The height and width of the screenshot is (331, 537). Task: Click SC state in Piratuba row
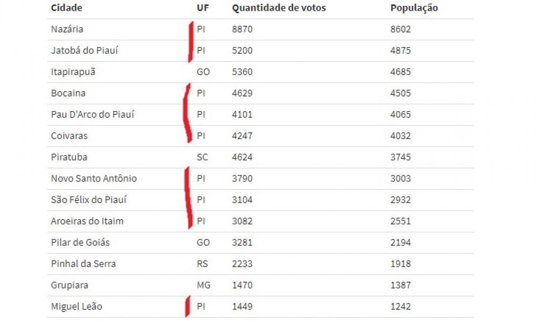(x=202, y=158)
